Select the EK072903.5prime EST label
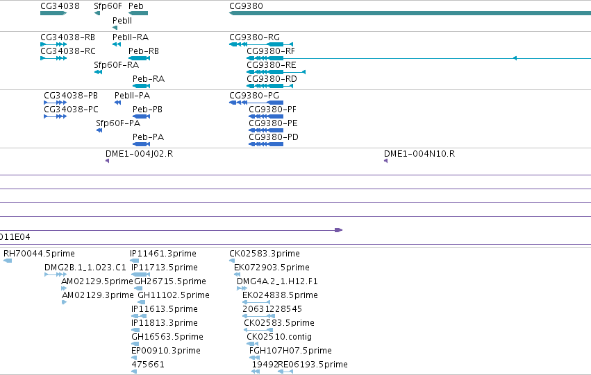Viewport: 591px width, 375px height. tap(272, 268)
